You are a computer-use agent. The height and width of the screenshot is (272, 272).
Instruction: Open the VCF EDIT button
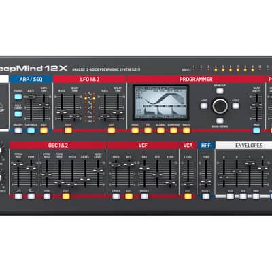pyautogui.click(x=129, y=197)
